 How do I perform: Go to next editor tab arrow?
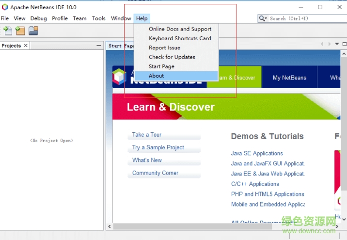[330, 44]
